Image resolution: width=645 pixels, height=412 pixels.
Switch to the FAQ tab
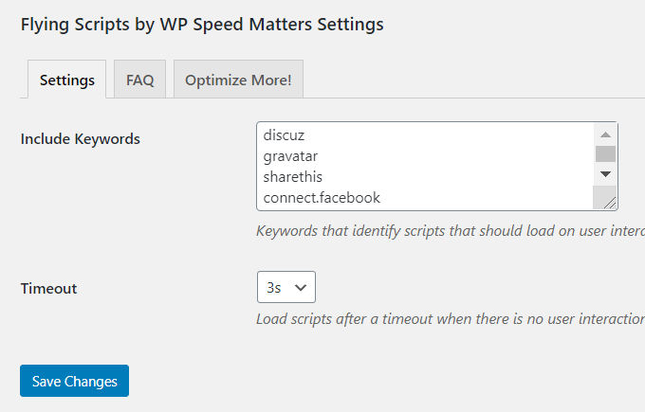point(139,80)
